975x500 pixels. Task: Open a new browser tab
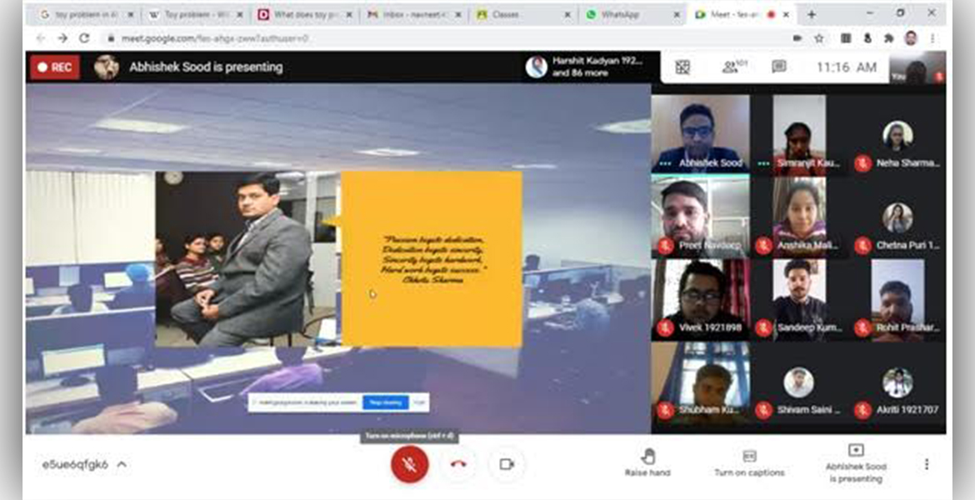tap(811, 14)
